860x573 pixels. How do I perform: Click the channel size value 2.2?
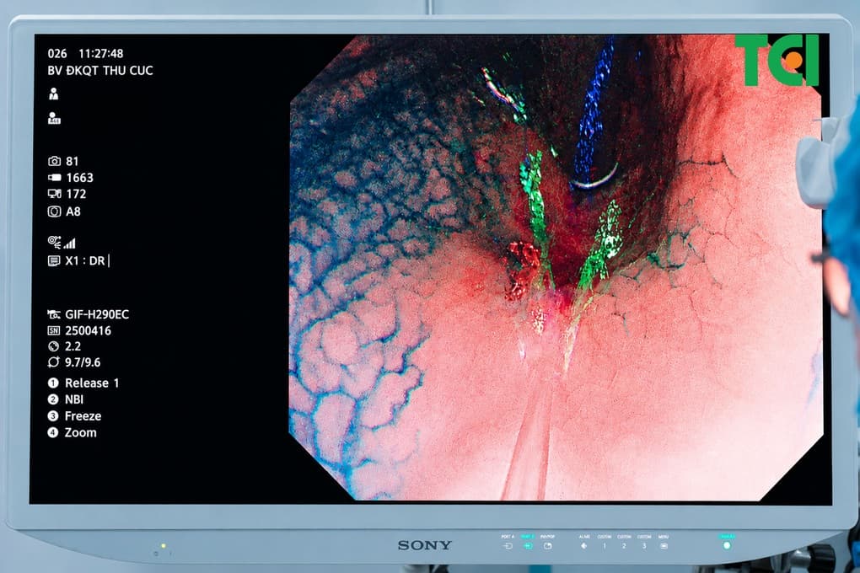[x=73, y=346]
